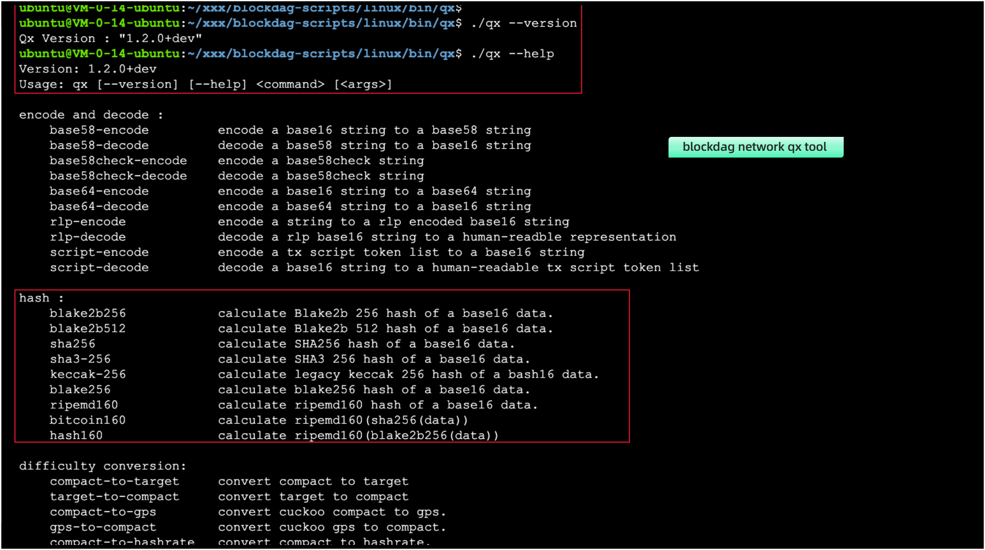Click the rlp-encode command entry

coord(88,222)
